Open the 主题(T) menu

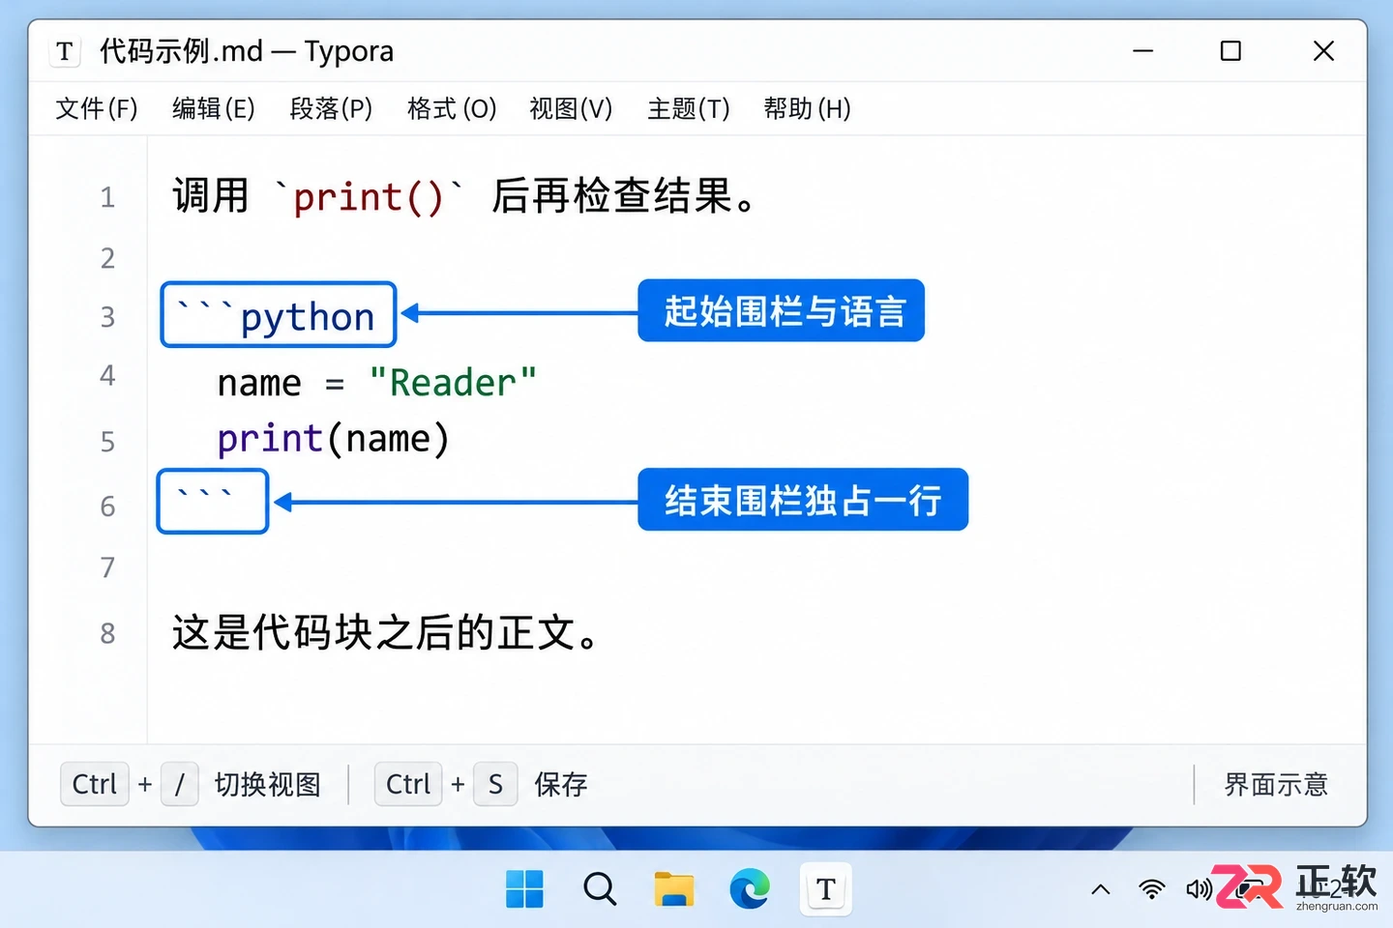[x=689, y=108]
